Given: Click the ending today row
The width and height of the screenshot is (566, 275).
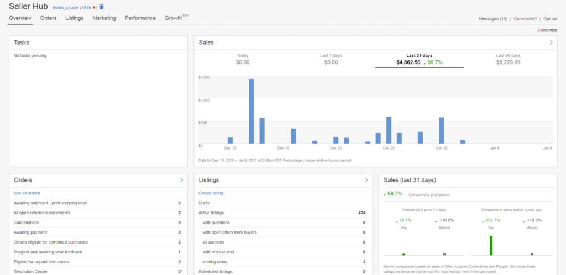Looking at the screenshot, I should 283,262.
